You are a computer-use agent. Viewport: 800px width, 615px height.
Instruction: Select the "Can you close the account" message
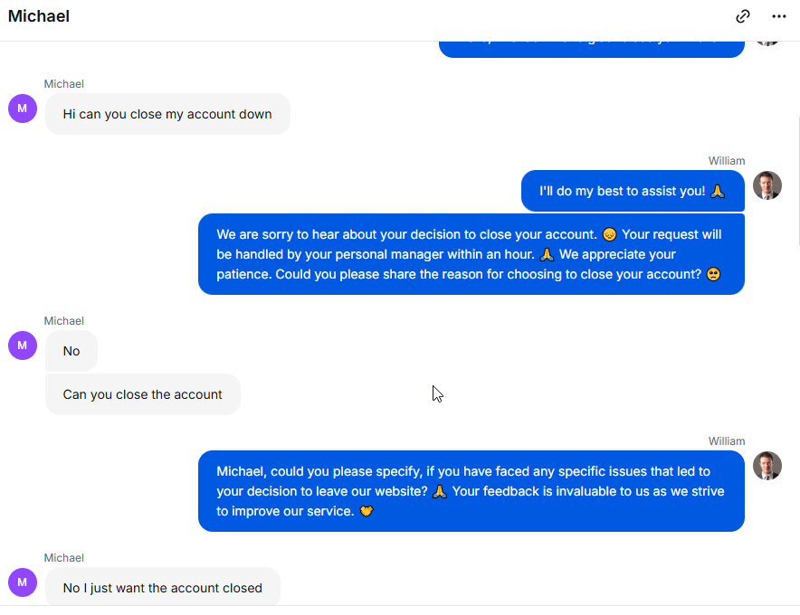pos(143,394)
